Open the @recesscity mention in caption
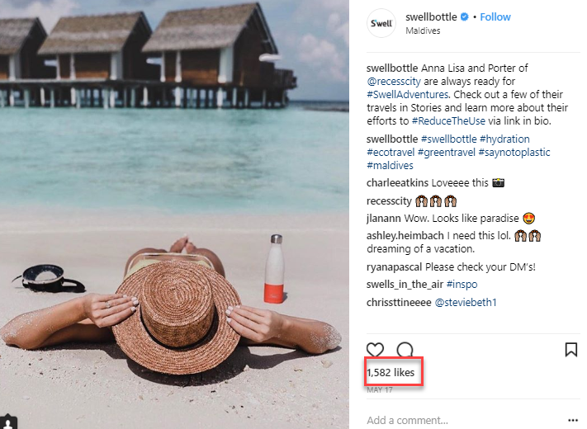The image size is (587, 429). pos(396,82)
